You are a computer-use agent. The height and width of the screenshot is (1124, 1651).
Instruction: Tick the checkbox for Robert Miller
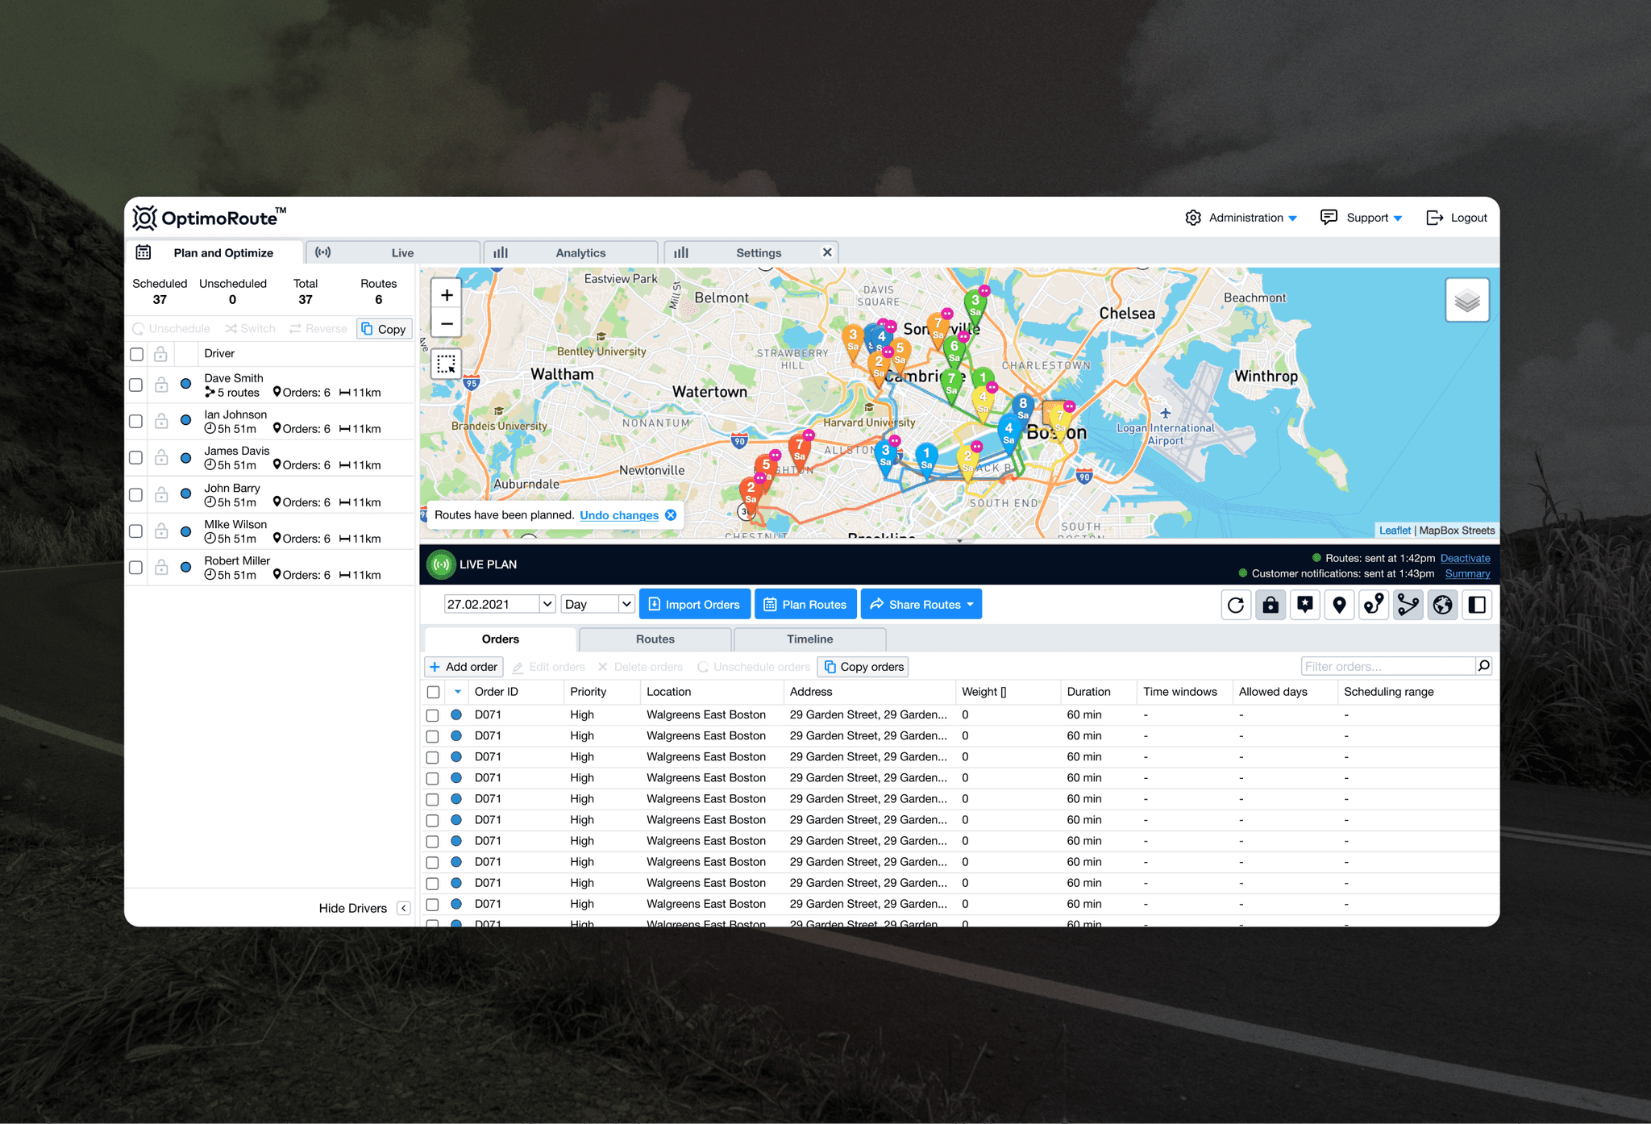(x=136, y=568)
